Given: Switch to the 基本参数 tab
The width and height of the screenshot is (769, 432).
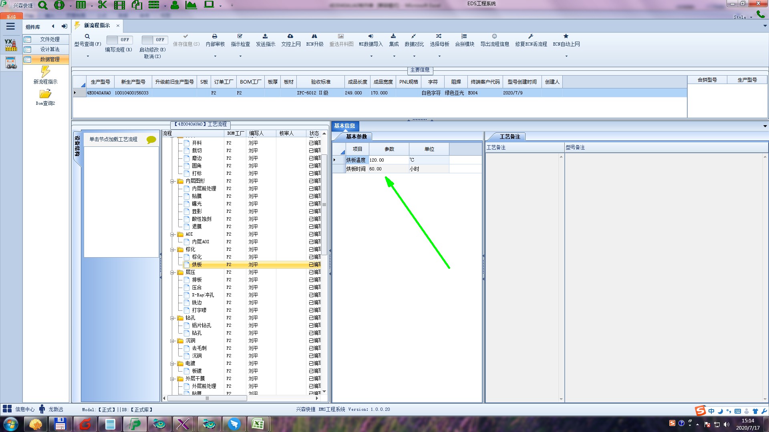Looking at the screenshot, I should tap(356, 137).
